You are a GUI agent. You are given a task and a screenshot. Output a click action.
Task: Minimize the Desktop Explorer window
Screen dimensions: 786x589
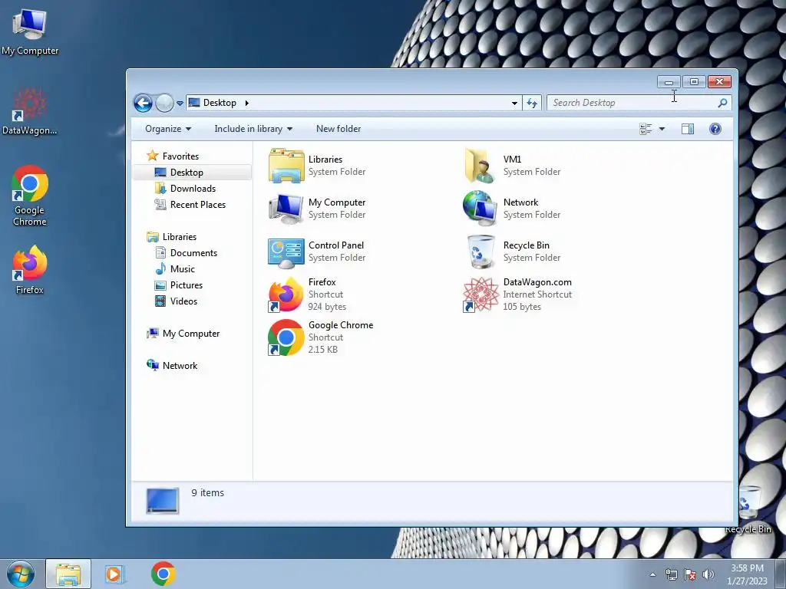click(x=669, y=81)
